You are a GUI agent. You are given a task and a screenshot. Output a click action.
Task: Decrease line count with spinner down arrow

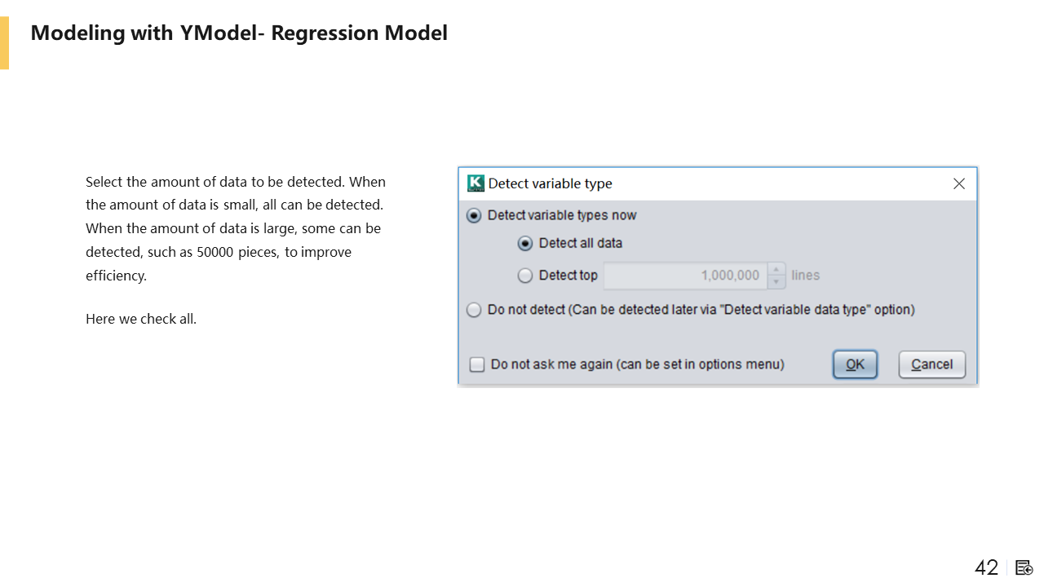point(776,282)
